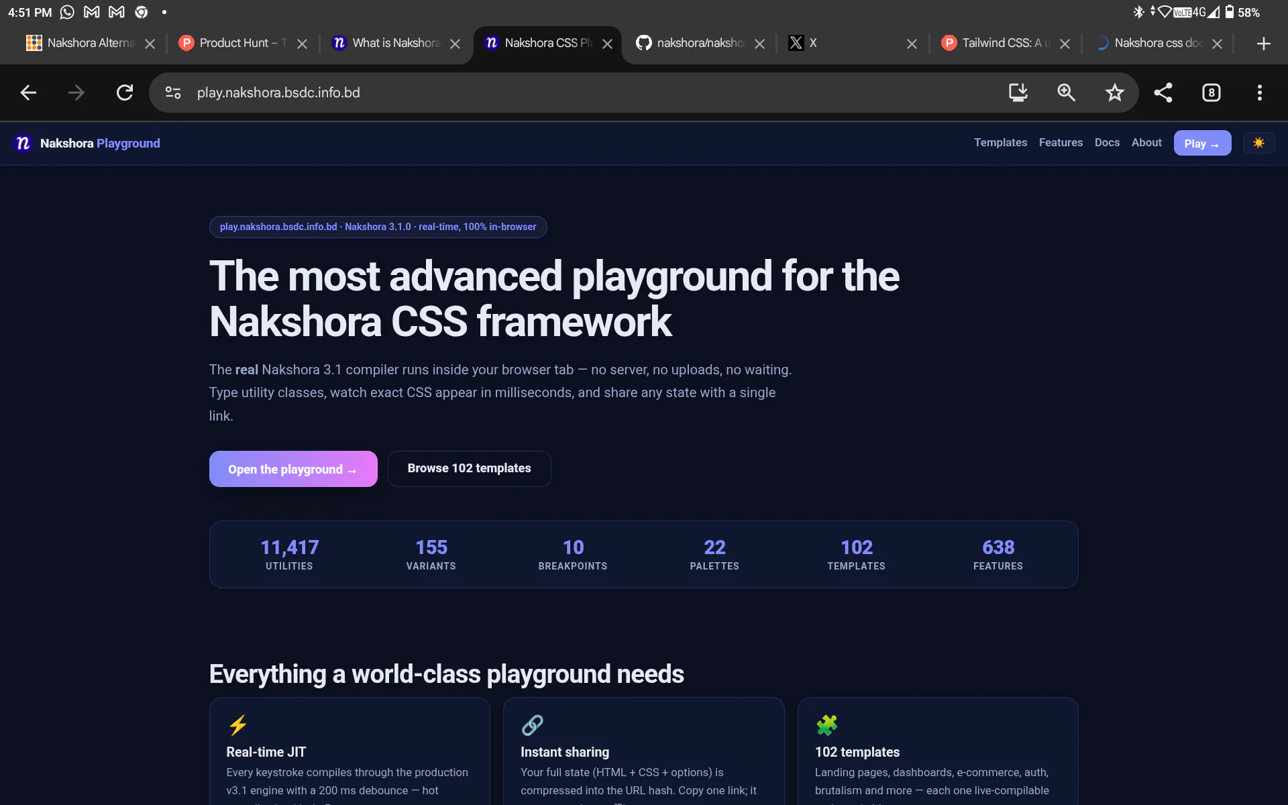The width and height of the screenshot is (1288, 805).
Task: Open About in the site navbar
Action: (x=1146, y=142)
